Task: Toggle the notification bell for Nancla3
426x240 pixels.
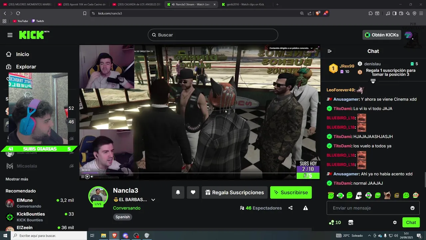Action: point(178,192)
